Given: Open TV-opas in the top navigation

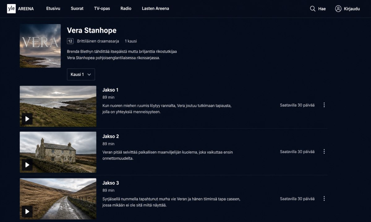Looking at the screenshot, I should (x=102, y=9).
